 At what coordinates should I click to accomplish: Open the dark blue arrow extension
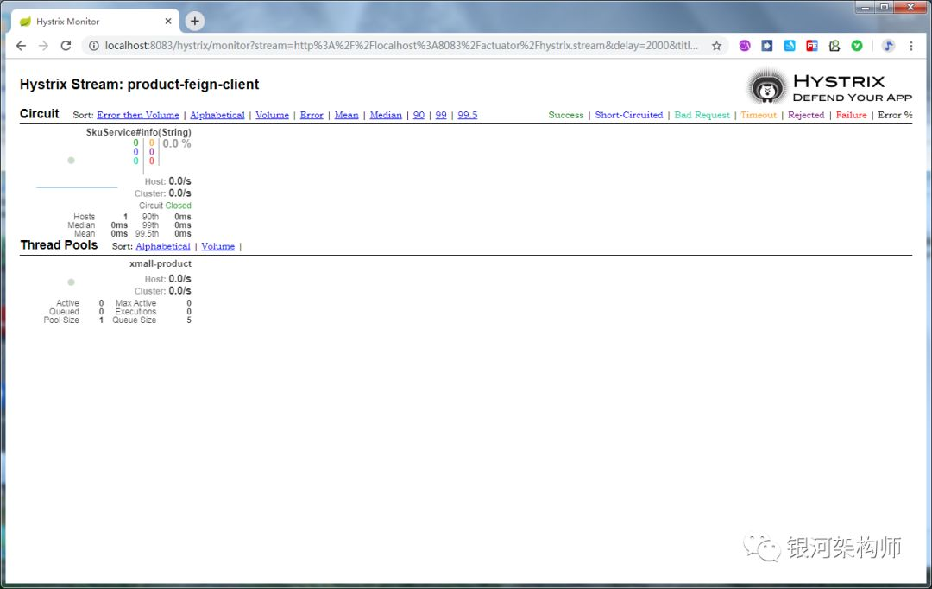(767, 46)
